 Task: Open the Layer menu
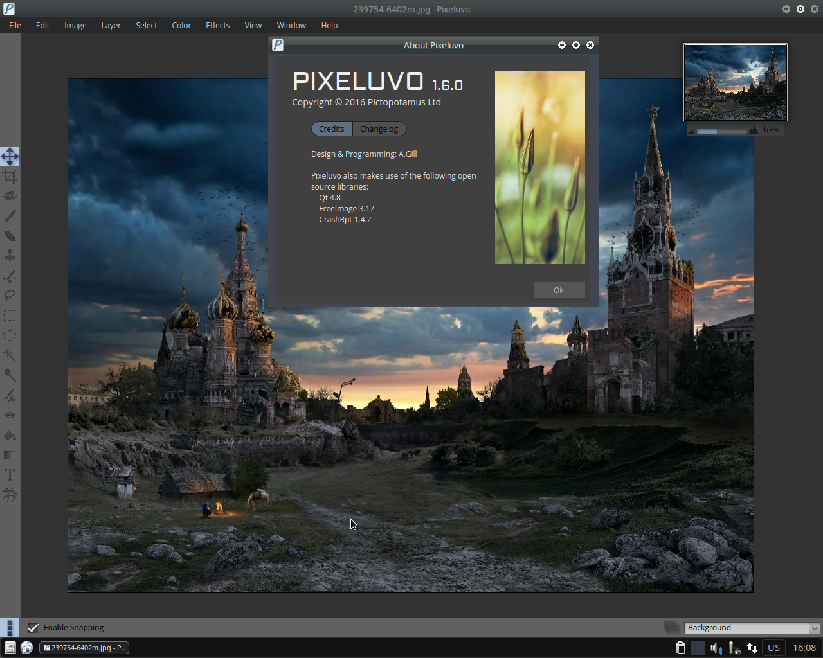(x=111, y=26)
